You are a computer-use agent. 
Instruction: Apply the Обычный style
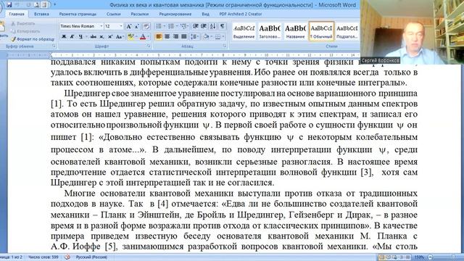coord(321,31)
